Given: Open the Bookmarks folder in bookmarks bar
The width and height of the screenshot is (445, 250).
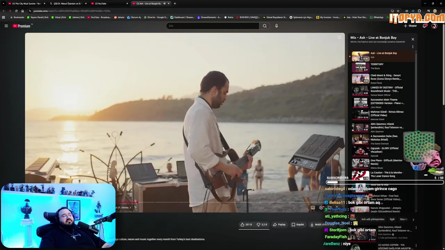Looking at the screenshot, I should tap(17, 17).
